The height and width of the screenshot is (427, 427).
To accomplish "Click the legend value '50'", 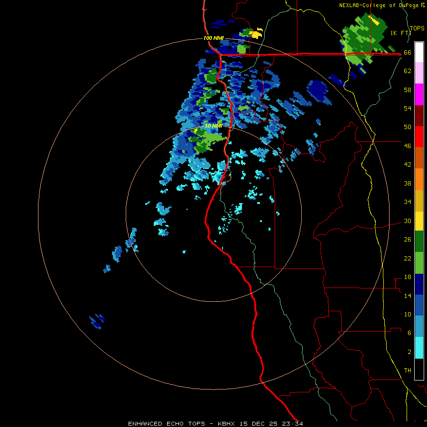I will [x=408, y=127].
